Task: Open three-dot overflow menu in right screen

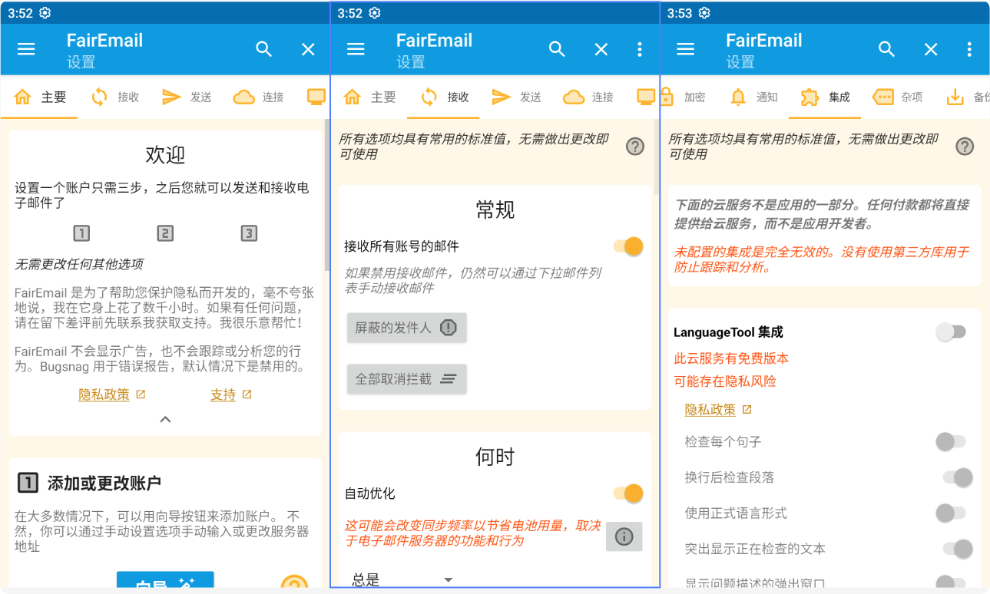Action: coord(969,49)
